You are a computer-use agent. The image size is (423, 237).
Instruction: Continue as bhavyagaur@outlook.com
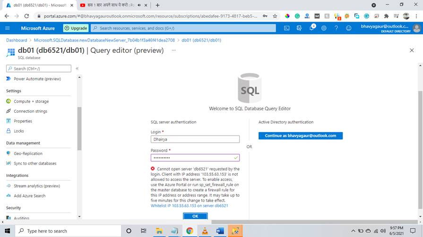click(301, 136)
